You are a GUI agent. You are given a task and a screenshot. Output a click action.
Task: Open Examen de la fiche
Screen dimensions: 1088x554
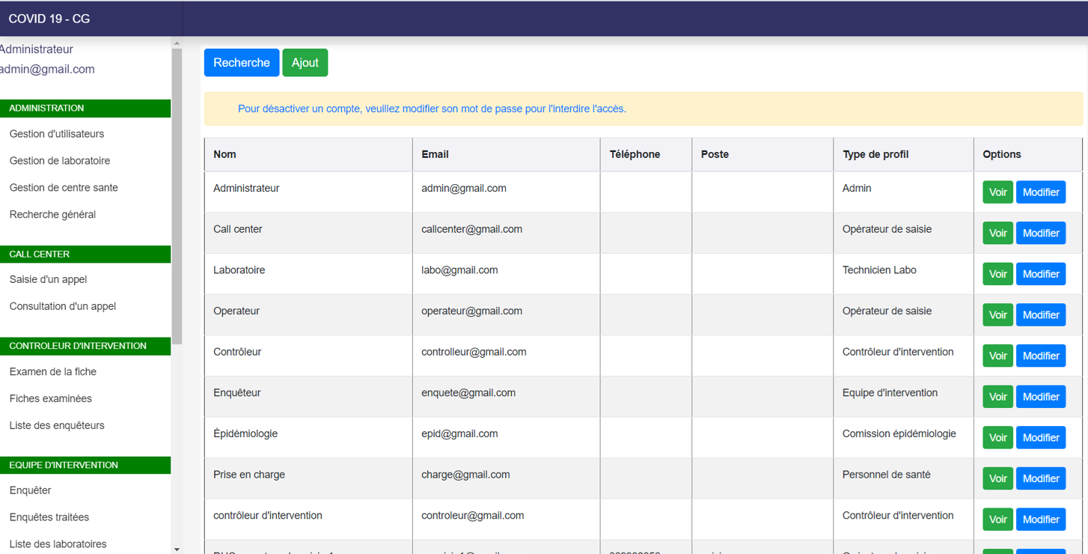coord(53,372)
